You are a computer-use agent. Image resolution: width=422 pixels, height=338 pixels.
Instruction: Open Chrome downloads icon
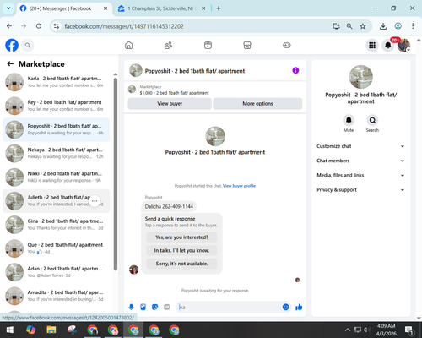(383, 26)
